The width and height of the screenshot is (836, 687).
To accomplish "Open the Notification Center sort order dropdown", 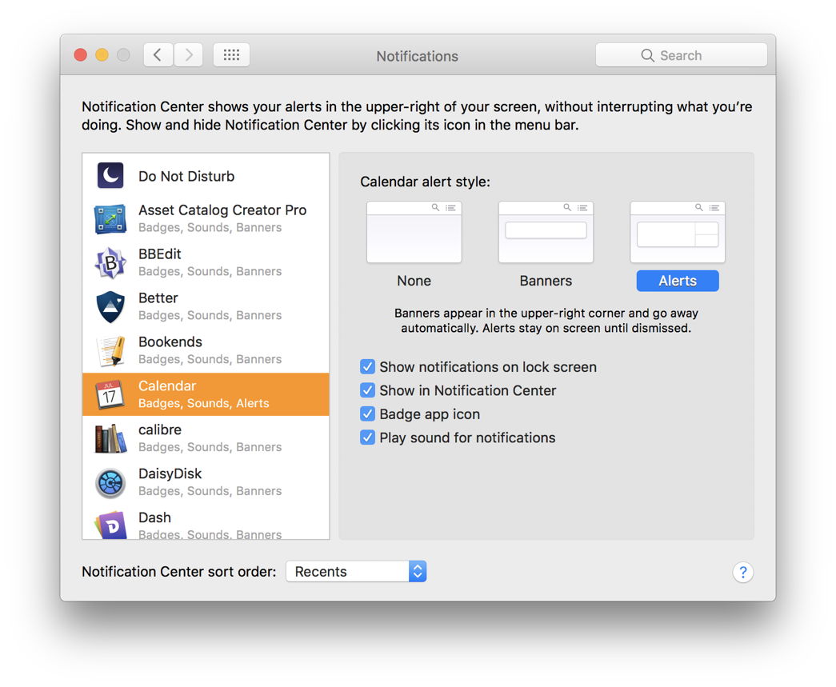I will (355, 571).
